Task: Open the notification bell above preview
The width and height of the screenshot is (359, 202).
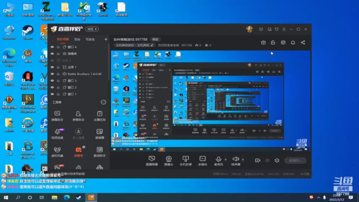Action: pyautogui.click(x=293, y=43)
